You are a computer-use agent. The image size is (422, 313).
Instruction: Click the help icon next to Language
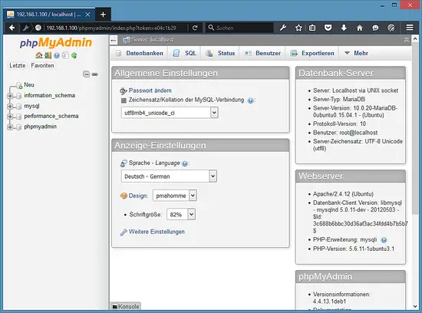tap(185, 163)
